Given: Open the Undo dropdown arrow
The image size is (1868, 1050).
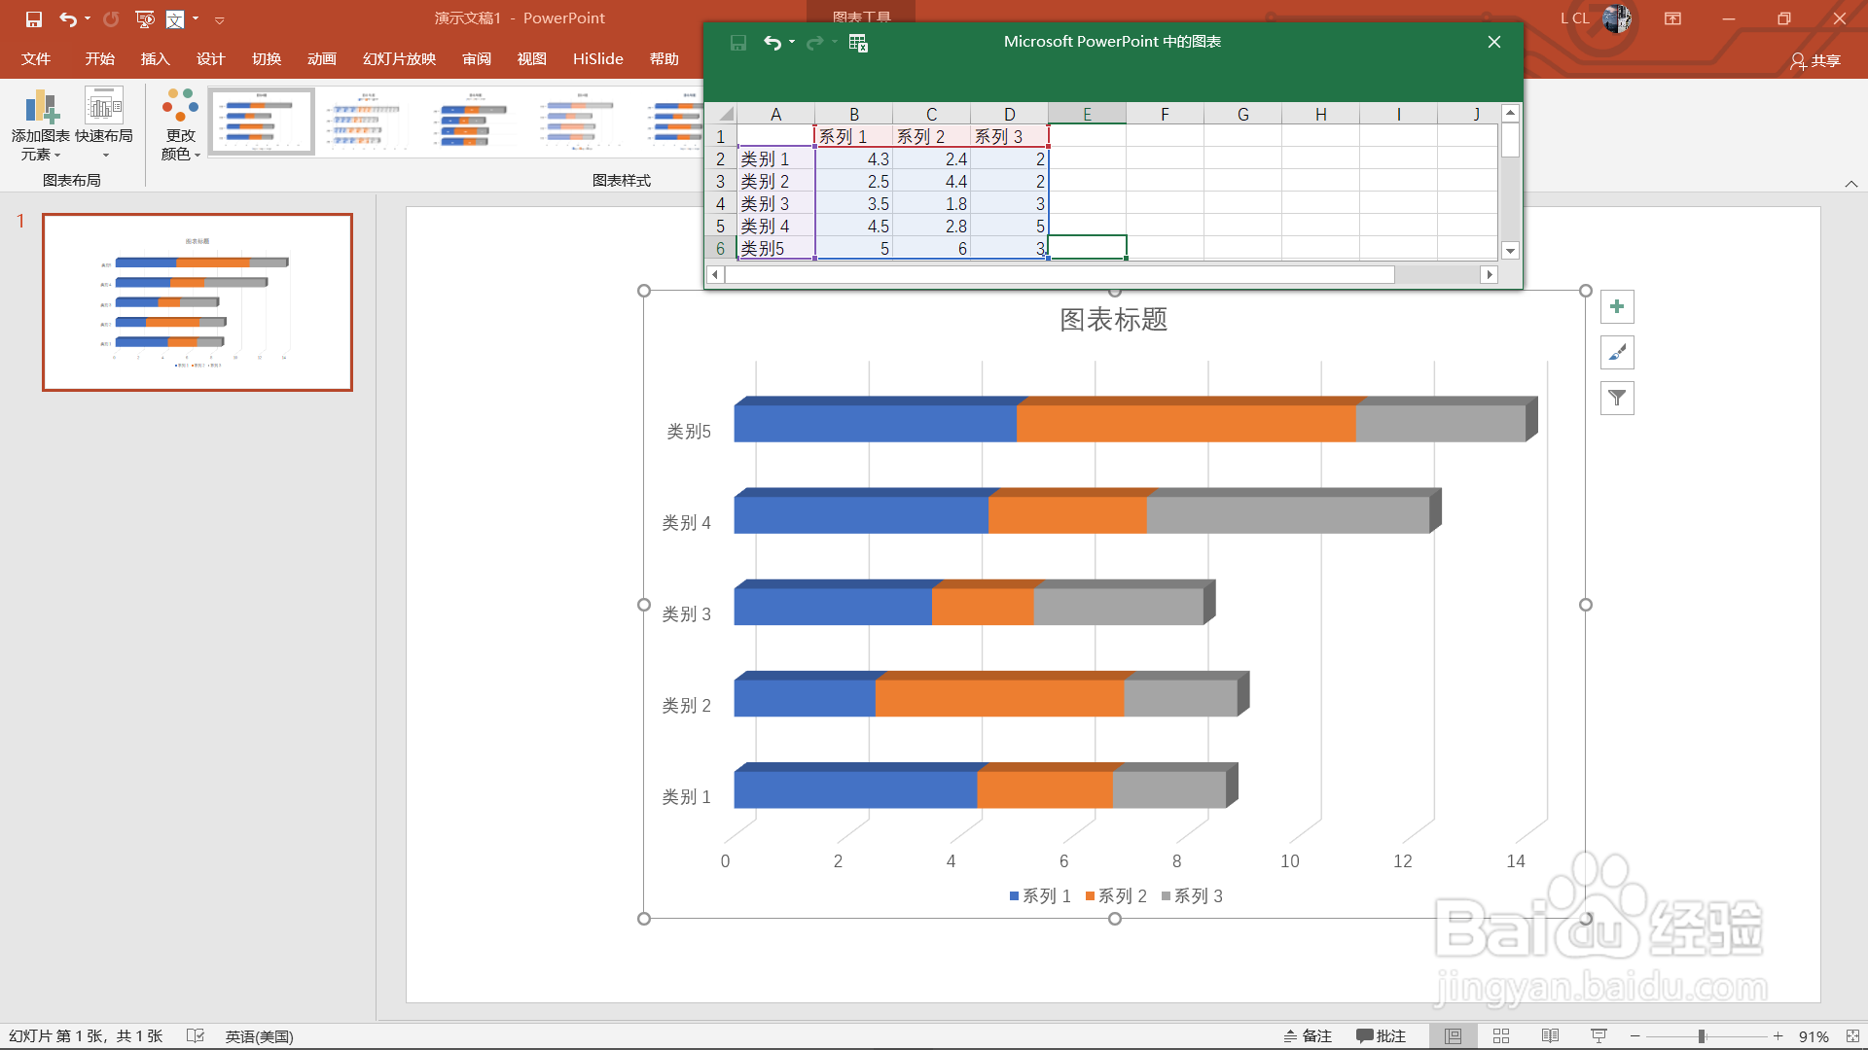Looking at the screenshot, I should (x=86, y=17).
